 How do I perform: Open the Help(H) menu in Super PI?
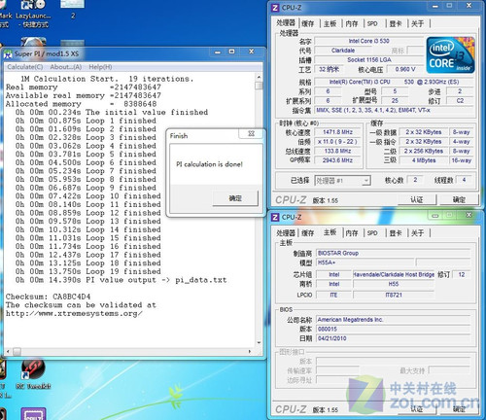(x=100, y=67)
